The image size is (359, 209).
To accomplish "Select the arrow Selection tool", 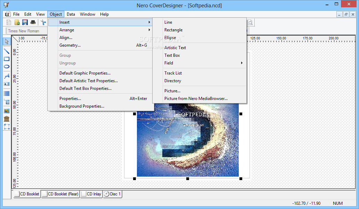I will [7, 41].
